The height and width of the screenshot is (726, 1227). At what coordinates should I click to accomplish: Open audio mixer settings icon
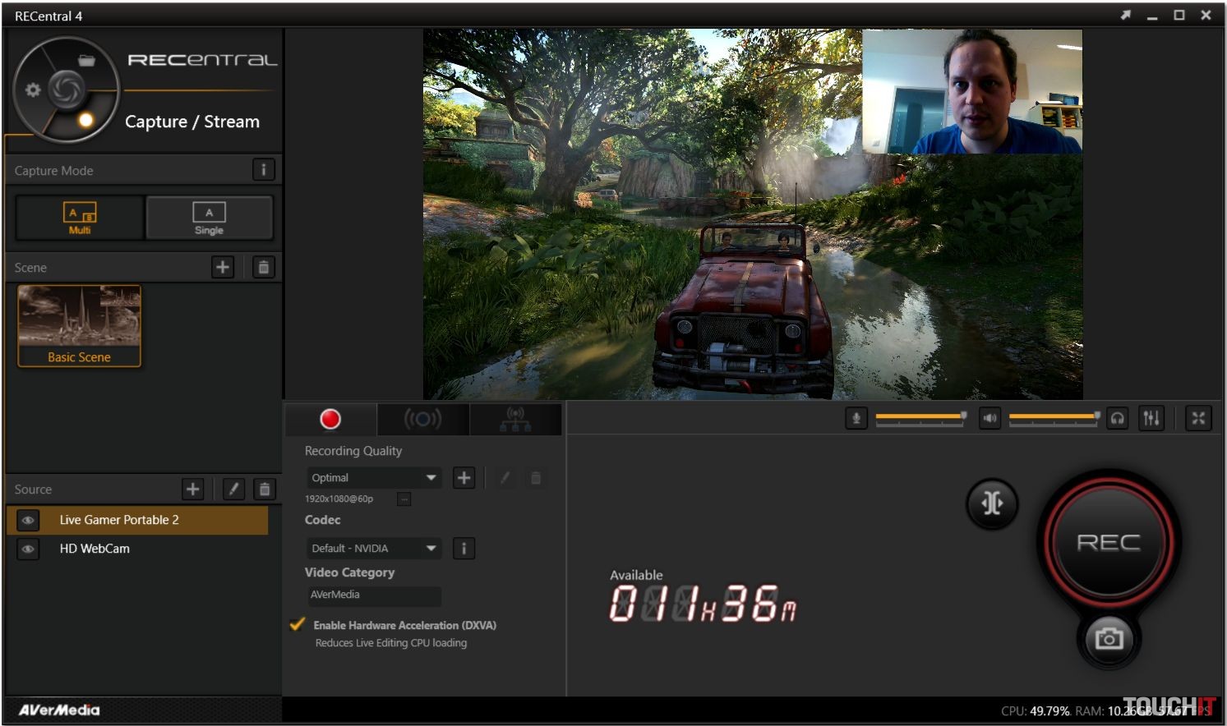[1151, 419]
